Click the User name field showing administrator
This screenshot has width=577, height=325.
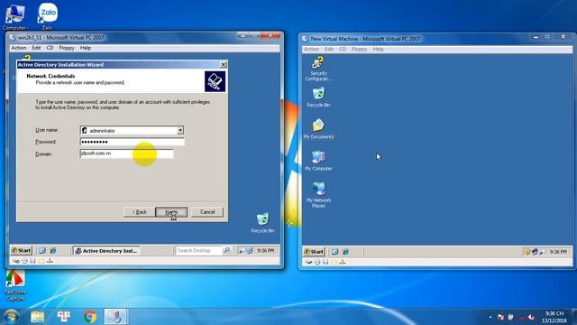coord(133,130)
